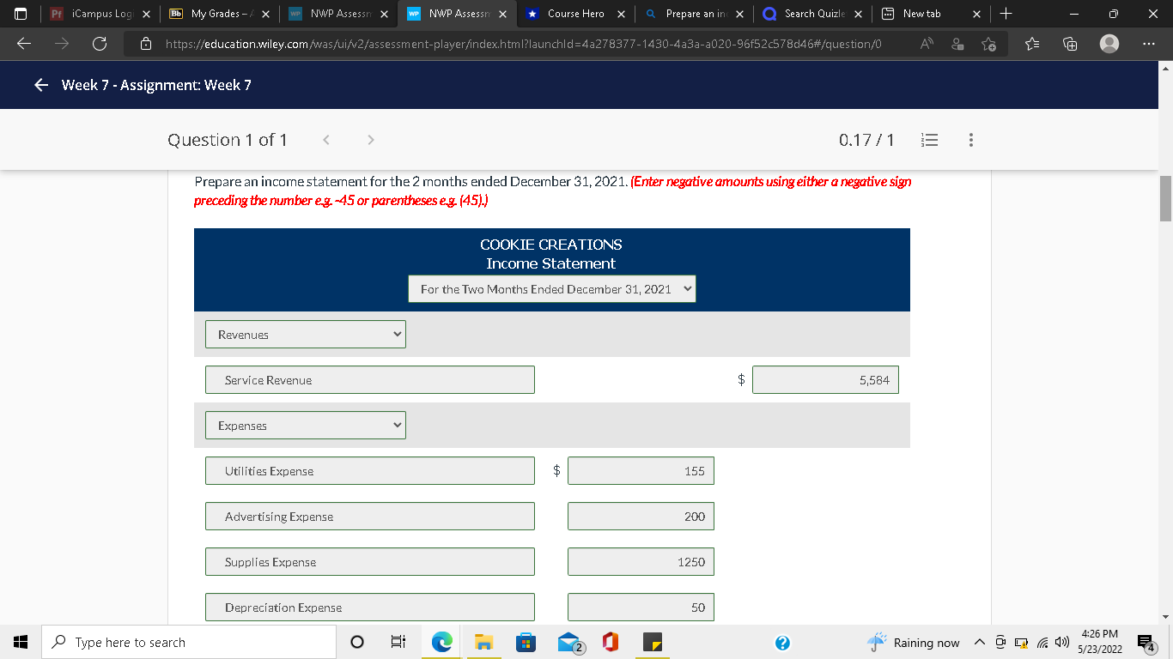1173x659 pixels.
Task: Launch Microsoft Edge from the taskbar
Action: (441, 642)
